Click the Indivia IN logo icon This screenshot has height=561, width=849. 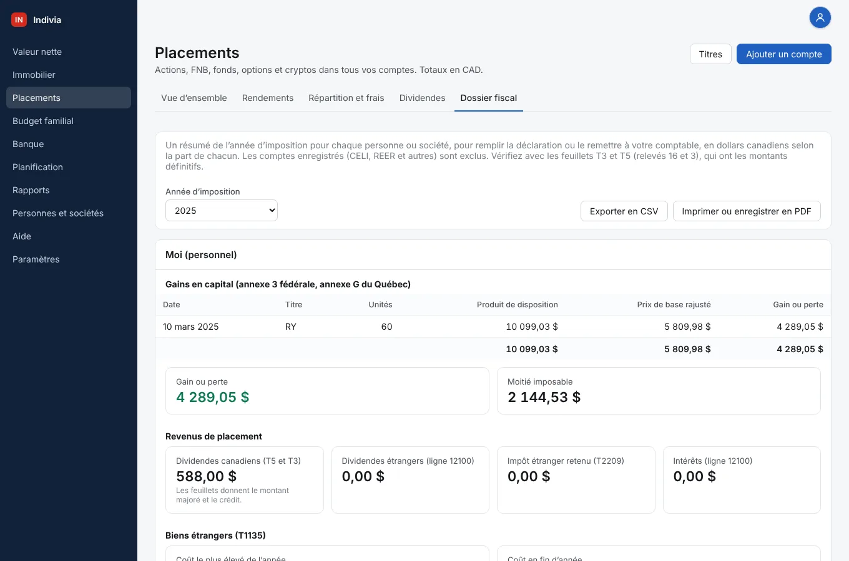pos(19,20)
